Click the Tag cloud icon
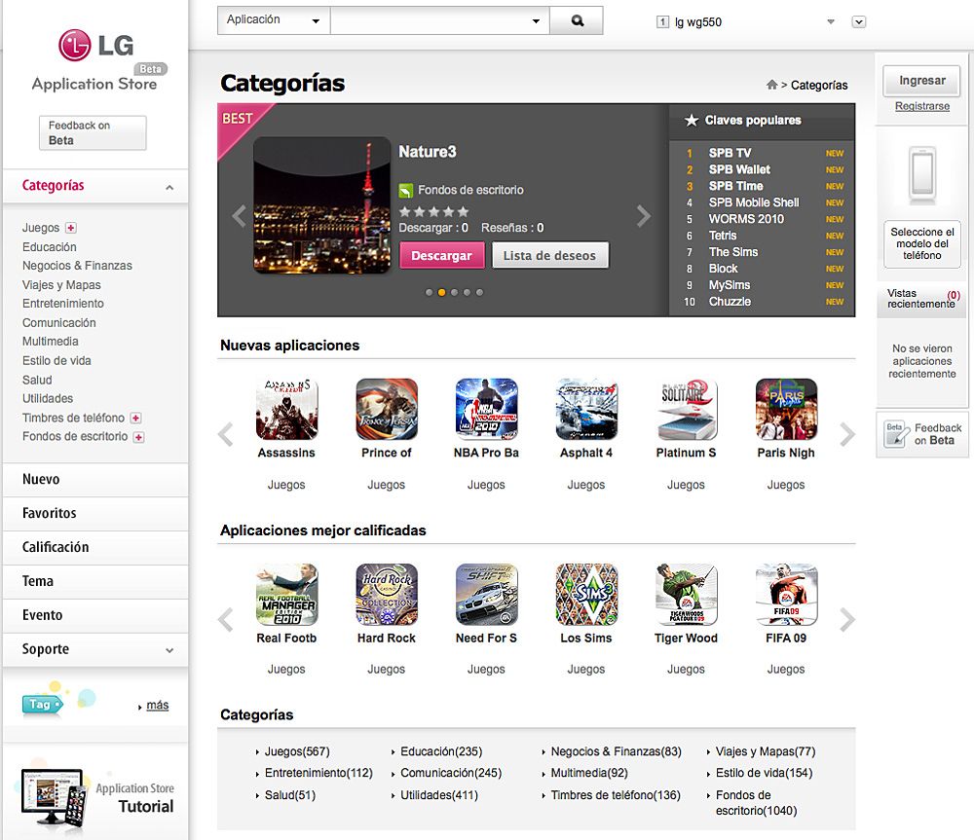974x840 pixels. point(42,704)
